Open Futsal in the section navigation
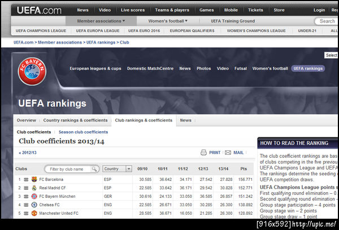The width and height of the screenshot is (339, 230). (241, 68)
